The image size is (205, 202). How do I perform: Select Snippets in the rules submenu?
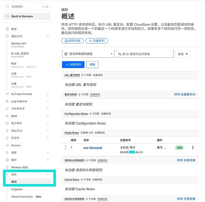(17, 189)
